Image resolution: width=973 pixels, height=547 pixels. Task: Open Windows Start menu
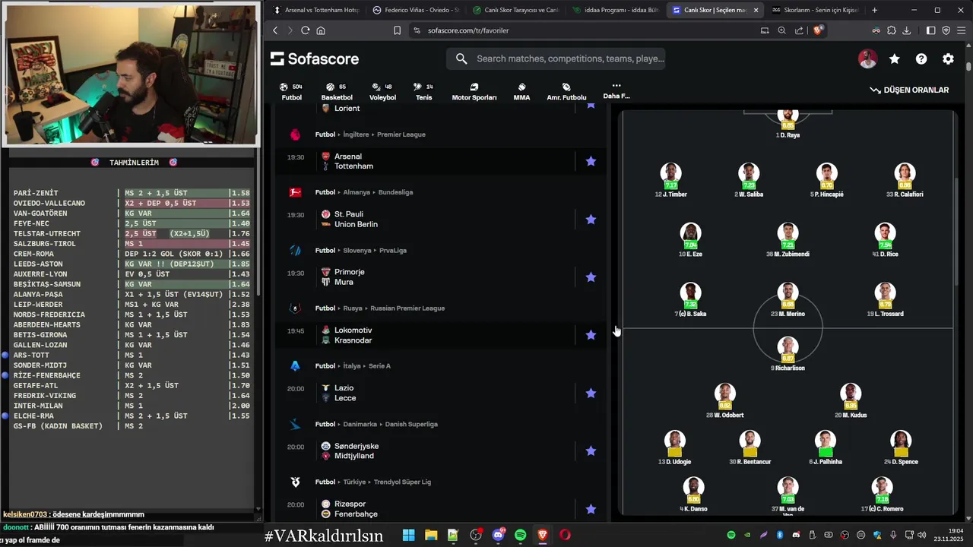pos(408,535)
